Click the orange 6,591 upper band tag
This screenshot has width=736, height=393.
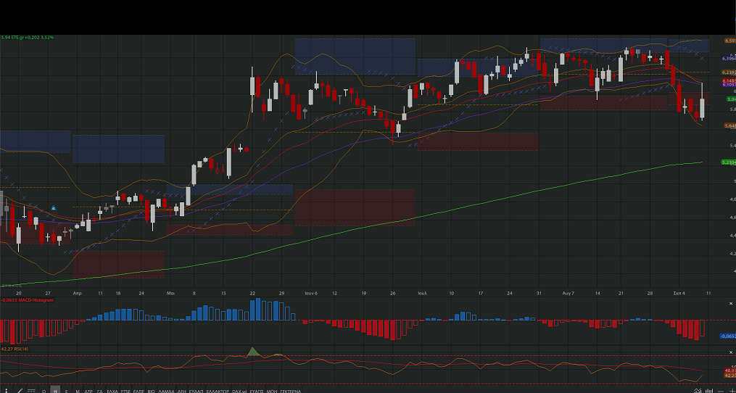(730, 41)
